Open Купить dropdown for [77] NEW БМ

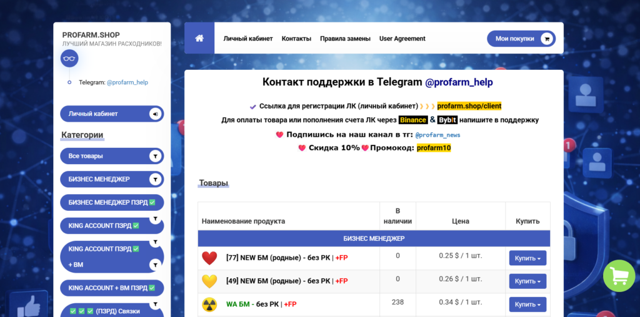point(527,258)
